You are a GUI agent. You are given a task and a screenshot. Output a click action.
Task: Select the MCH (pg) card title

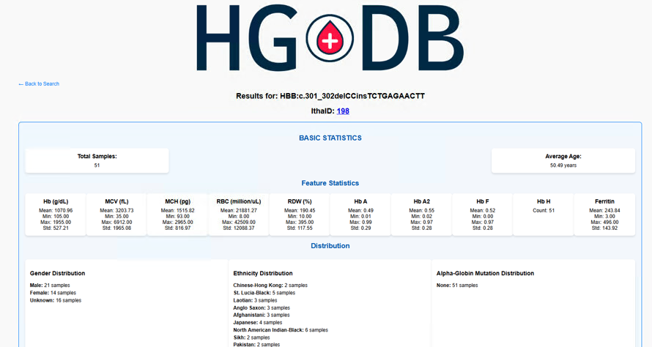pos(177,201)
